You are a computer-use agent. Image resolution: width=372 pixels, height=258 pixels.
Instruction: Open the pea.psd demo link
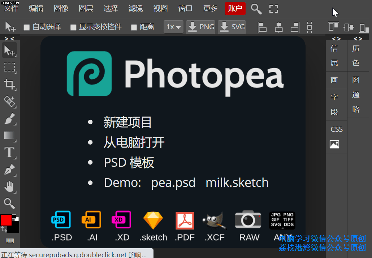(173, 183)
